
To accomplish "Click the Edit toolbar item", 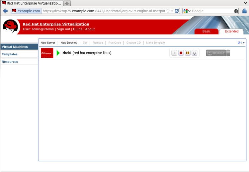I will [85, 43].
